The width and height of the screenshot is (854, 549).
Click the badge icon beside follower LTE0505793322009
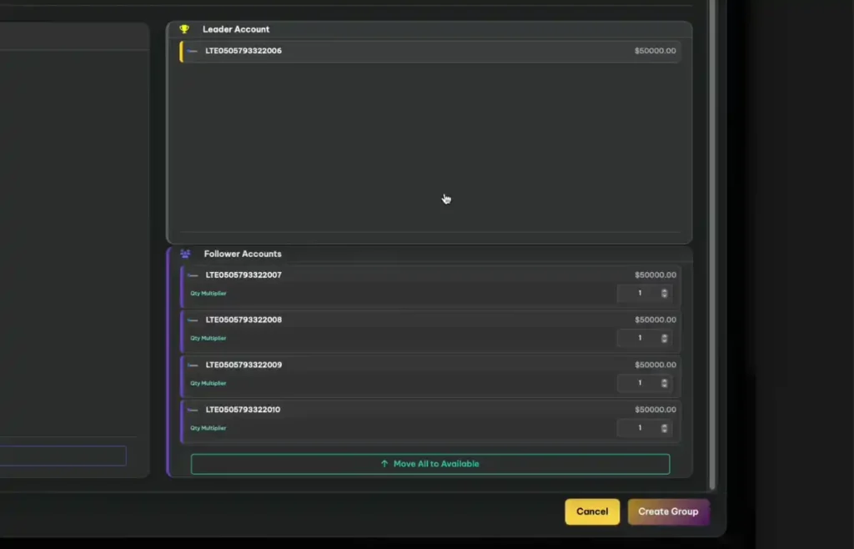[x=191, y=365]
